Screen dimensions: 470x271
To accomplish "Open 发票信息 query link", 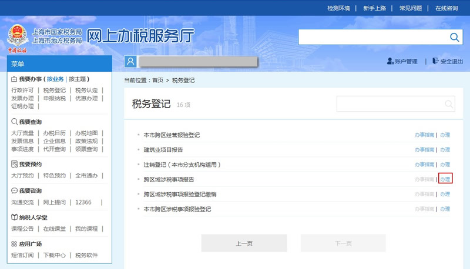I will pyautogui.click(x=22, y=141).
